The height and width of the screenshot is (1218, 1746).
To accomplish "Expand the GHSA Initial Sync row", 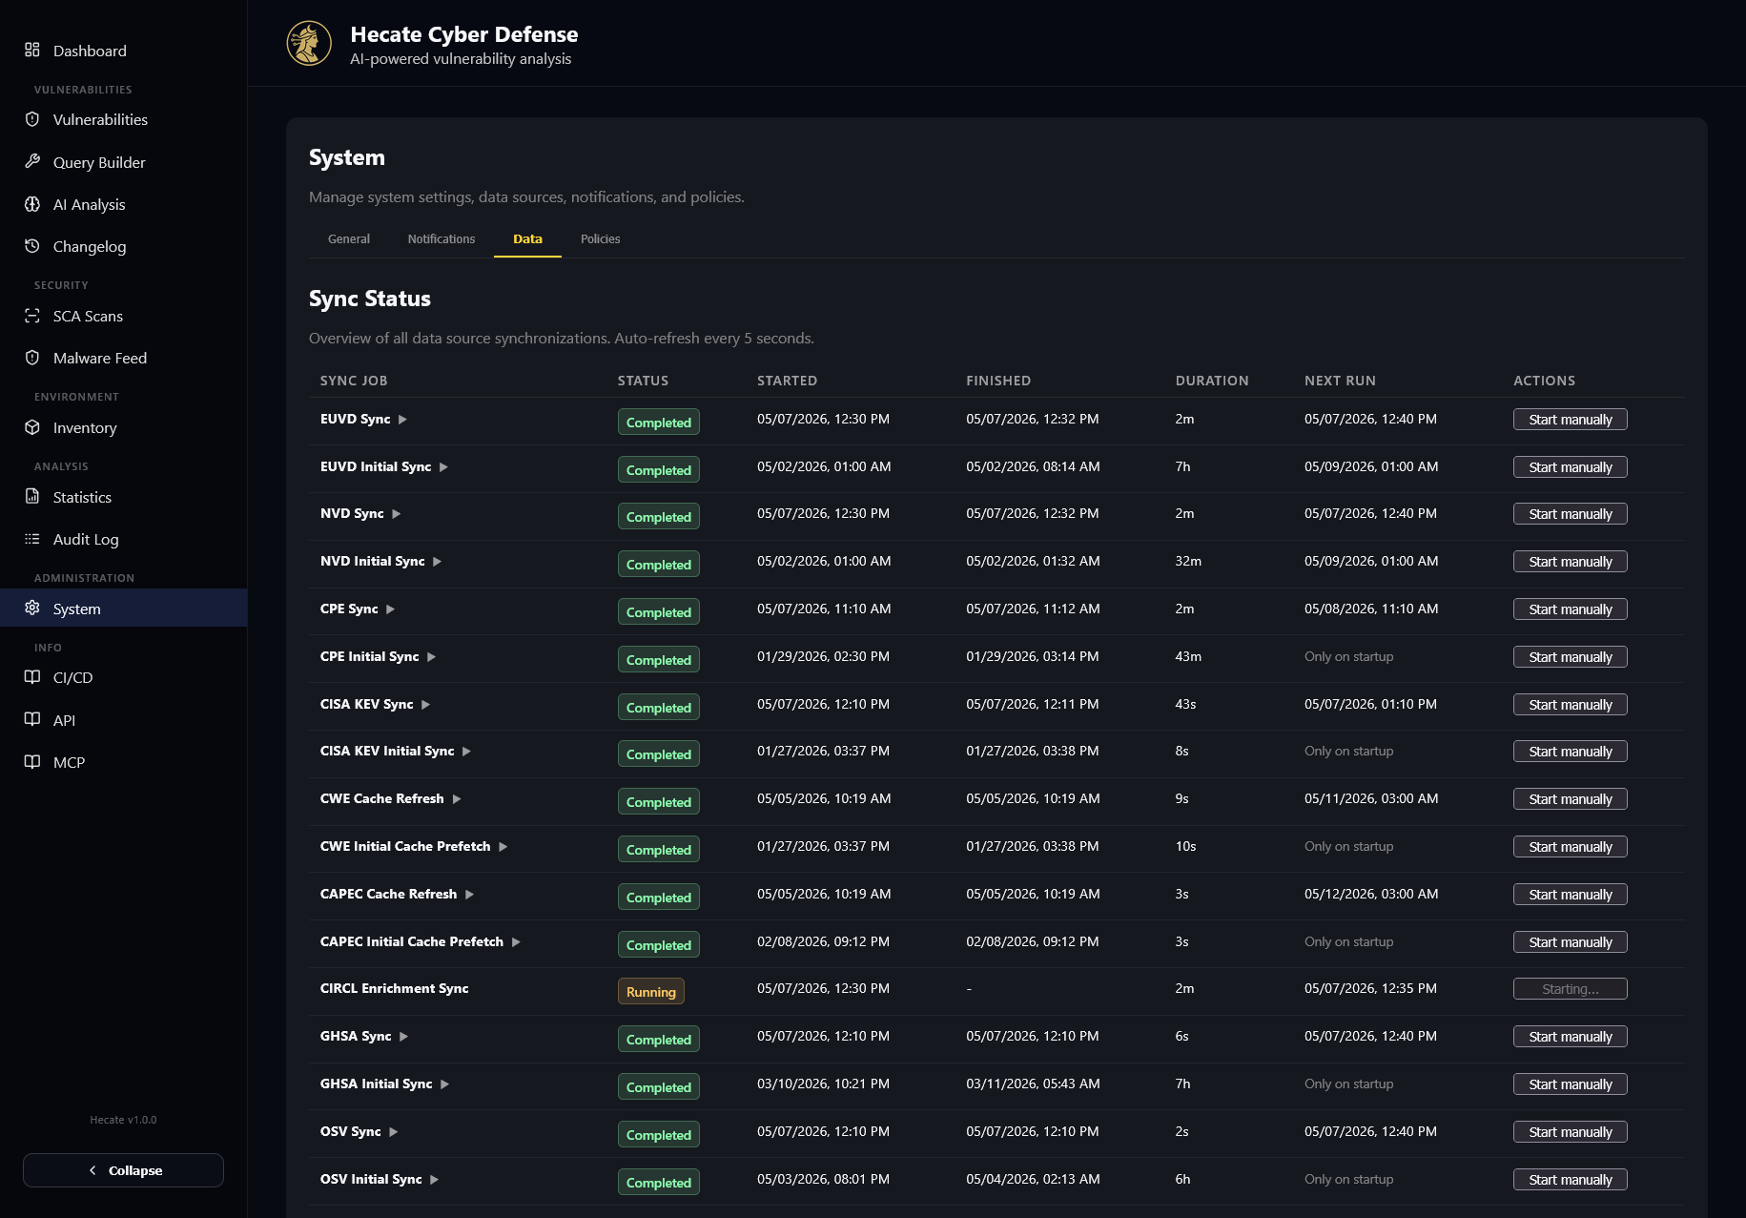I will pos(444,1084).
